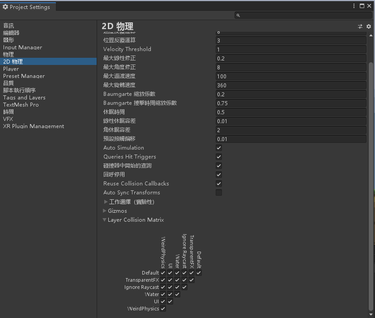Screen dimensions: 375x318
Task: Select Input Manager in the settings list
Action: [22, 47]
